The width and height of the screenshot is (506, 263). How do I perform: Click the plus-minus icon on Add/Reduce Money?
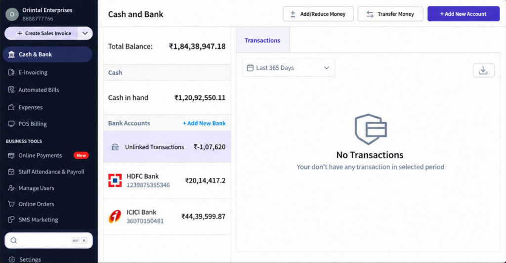[293, 14]
